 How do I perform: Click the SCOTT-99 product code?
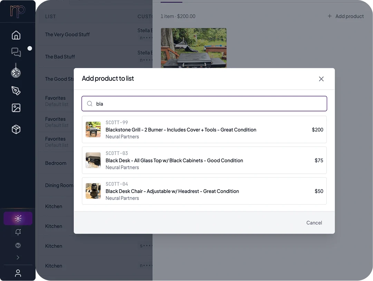[x=117, y=122]
